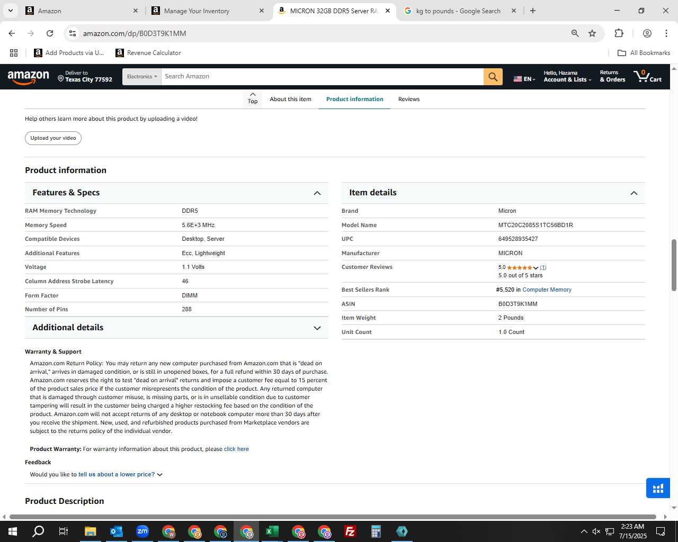Open a new browser tab
Screen dimensions: 678x542
(533, 11)
